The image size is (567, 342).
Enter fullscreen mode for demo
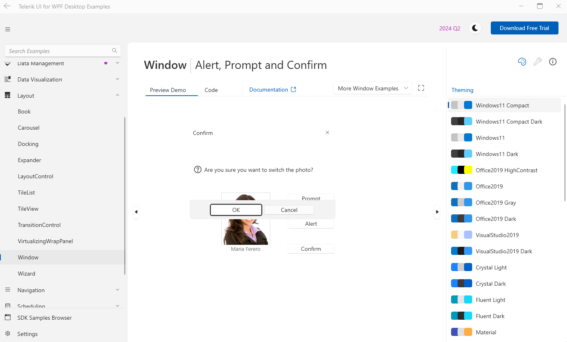pyautogui.click(x=421, y=88)
